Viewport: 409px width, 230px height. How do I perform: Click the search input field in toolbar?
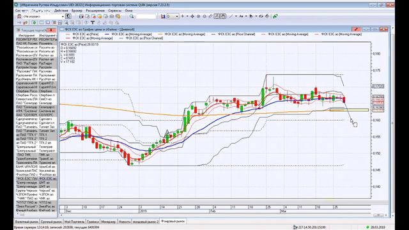[146, 17]
